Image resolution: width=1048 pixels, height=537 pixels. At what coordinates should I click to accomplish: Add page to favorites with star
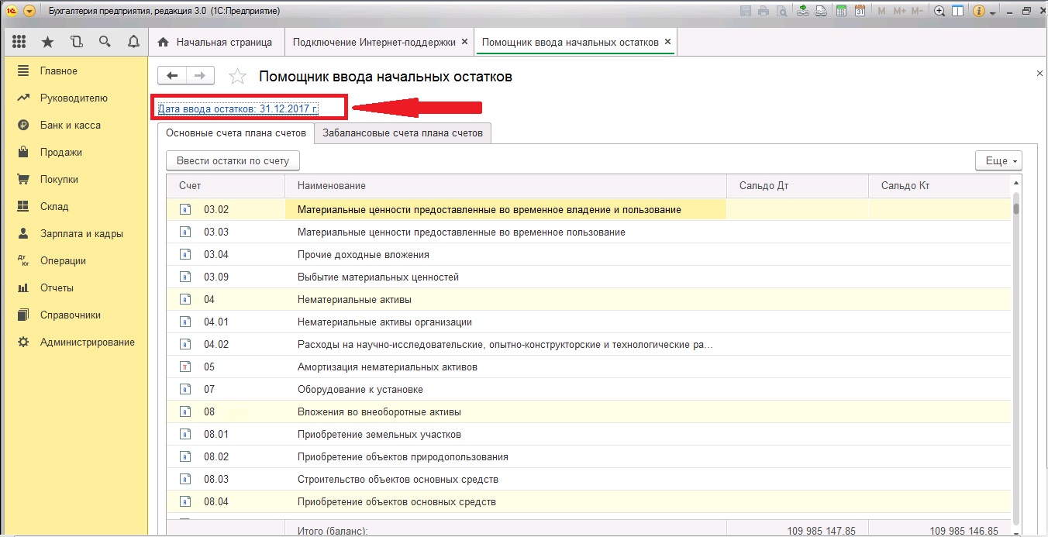tap(237, 76)
